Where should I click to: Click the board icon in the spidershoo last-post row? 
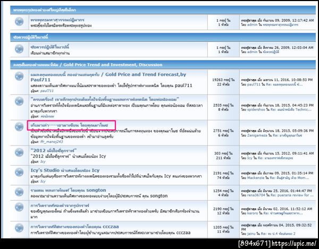19,101
